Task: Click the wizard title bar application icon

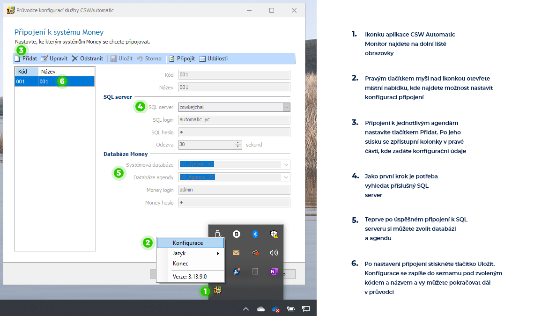Action: click(11, 10)
